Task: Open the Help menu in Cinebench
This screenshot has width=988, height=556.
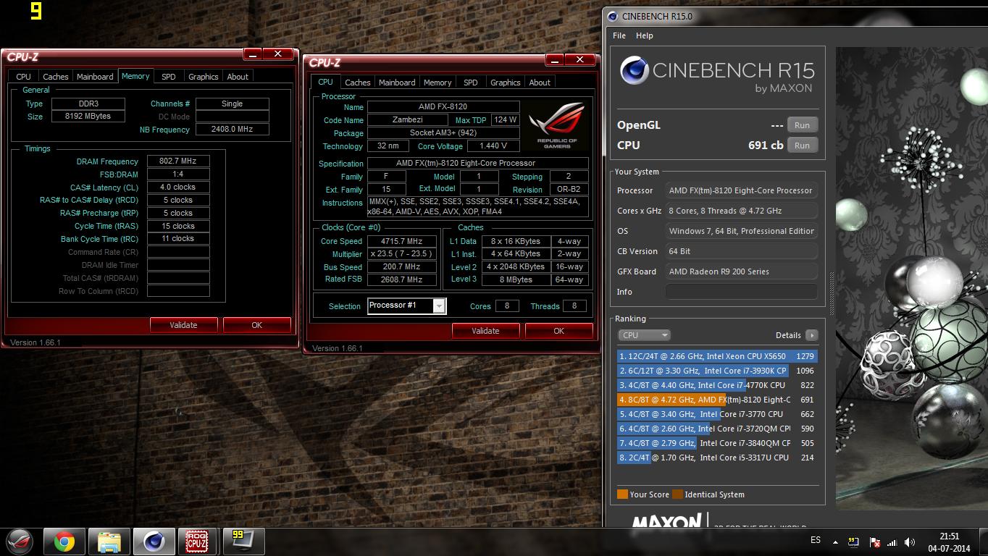Action: 645,35
